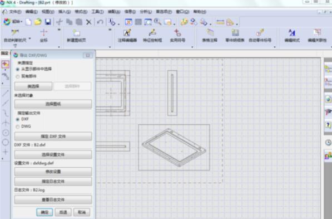Click the Cut scissors icon
This screenshot has width=332, height=219.
60,22
